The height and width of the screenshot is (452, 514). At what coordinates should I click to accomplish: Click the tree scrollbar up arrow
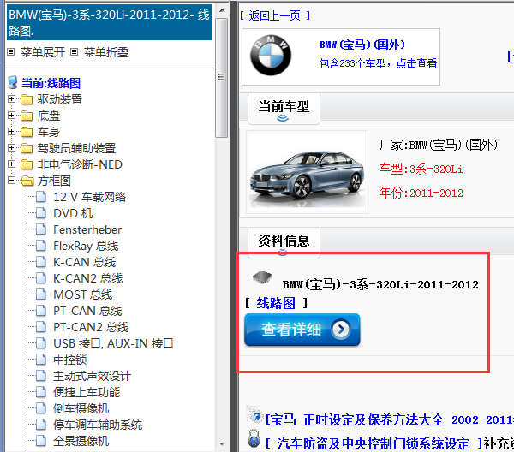click(222, 10)
